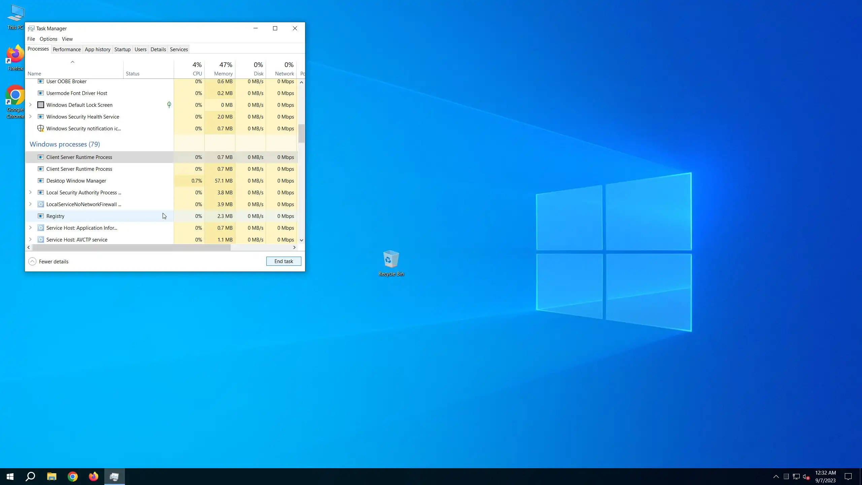Click the muted volume tray icon

point(806,477)
